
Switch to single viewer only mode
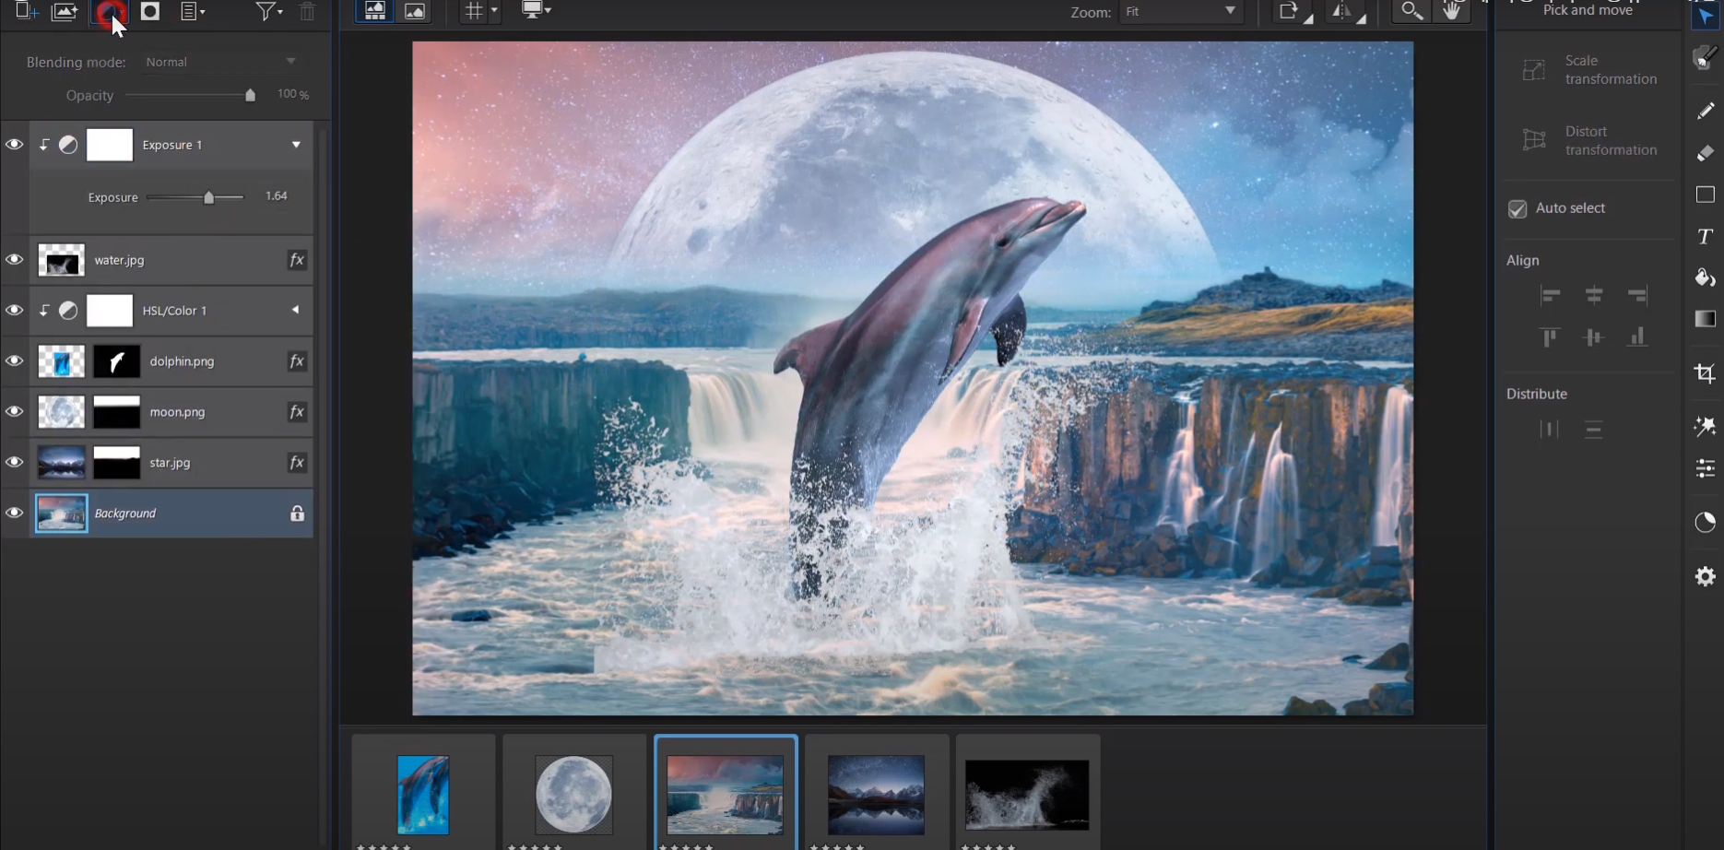pyautogui.click(x=415, y=11)
